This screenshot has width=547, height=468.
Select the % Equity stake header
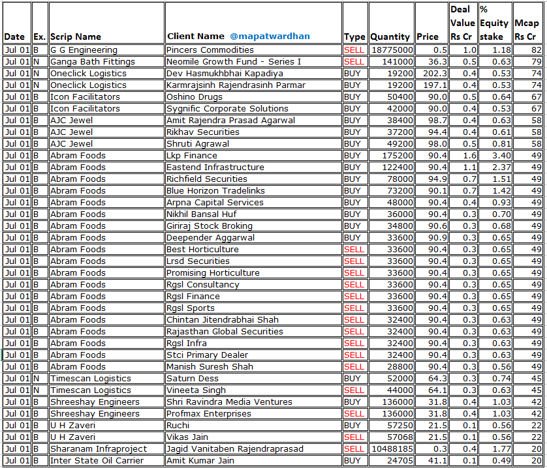click(495, 23)
